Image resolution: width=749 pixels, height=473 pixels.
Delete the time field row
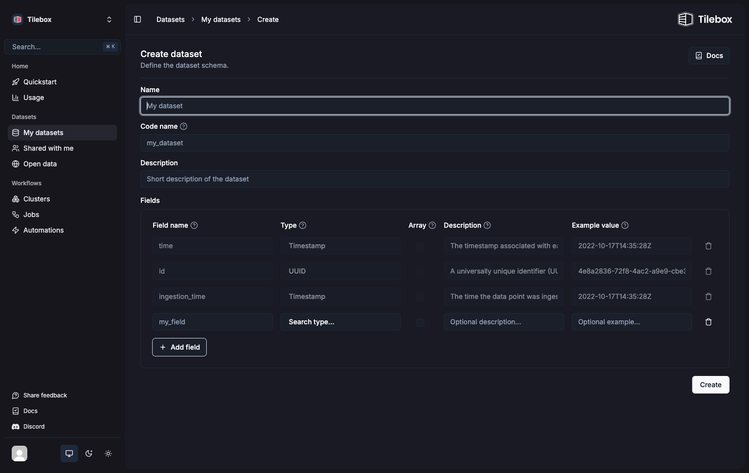pos(709,246)
